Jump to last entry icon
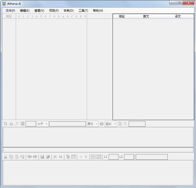Image resolution: width=196 pixels, height=188 pixels. click(x=60, y=157)
